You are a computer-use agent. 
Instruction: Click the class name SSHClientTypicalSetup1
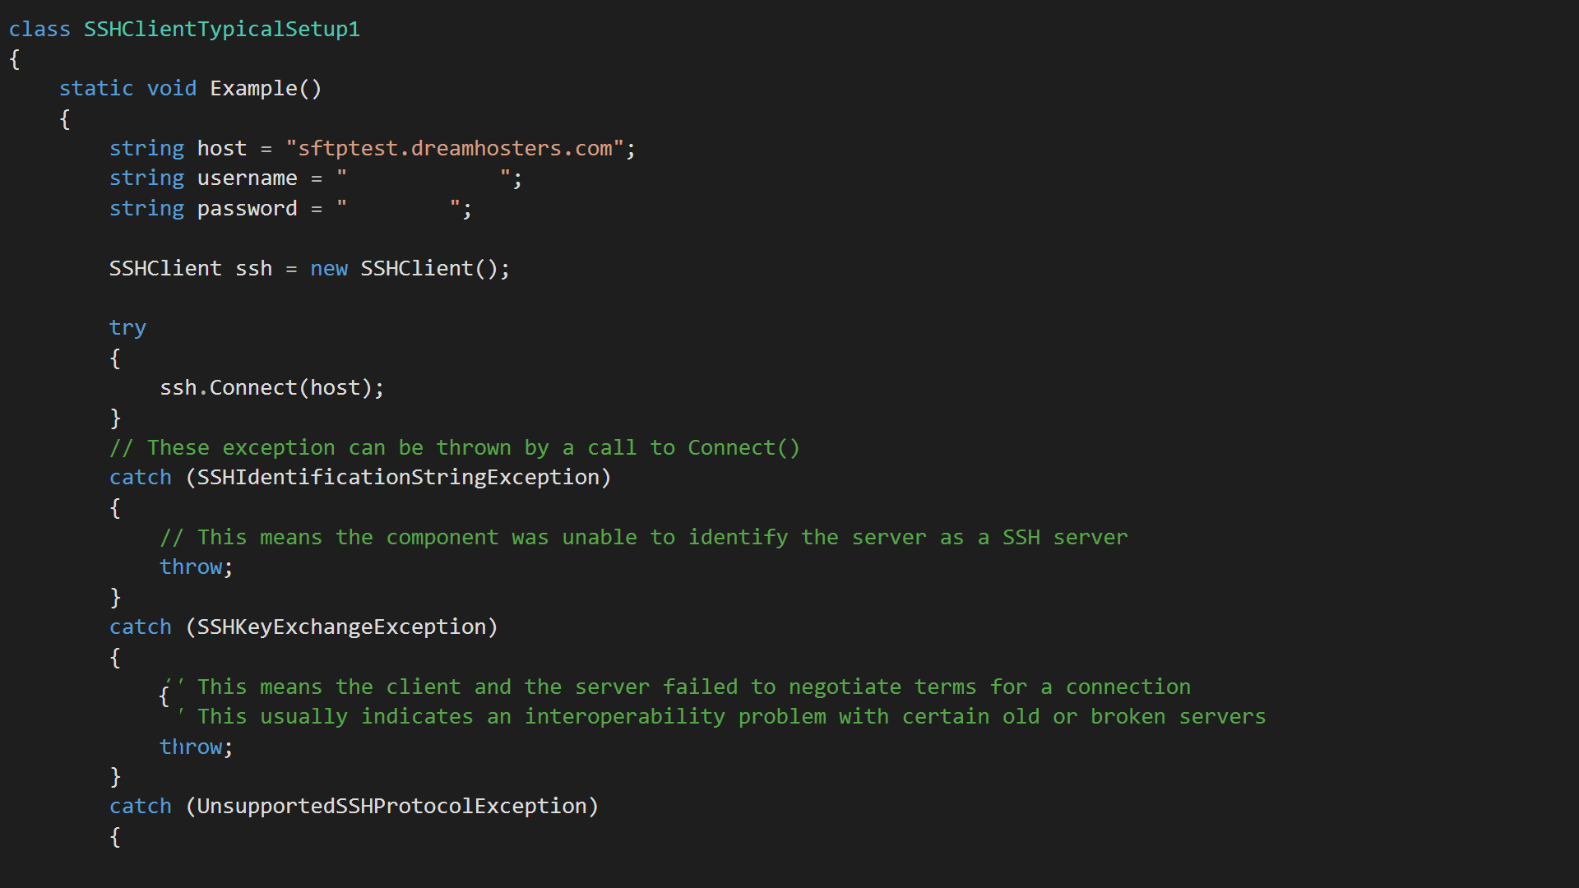click(x=221, y=30)
